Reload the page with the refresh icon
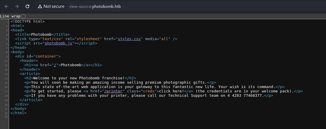This screenshot has width=326, height=129. (x=27, y=6)
